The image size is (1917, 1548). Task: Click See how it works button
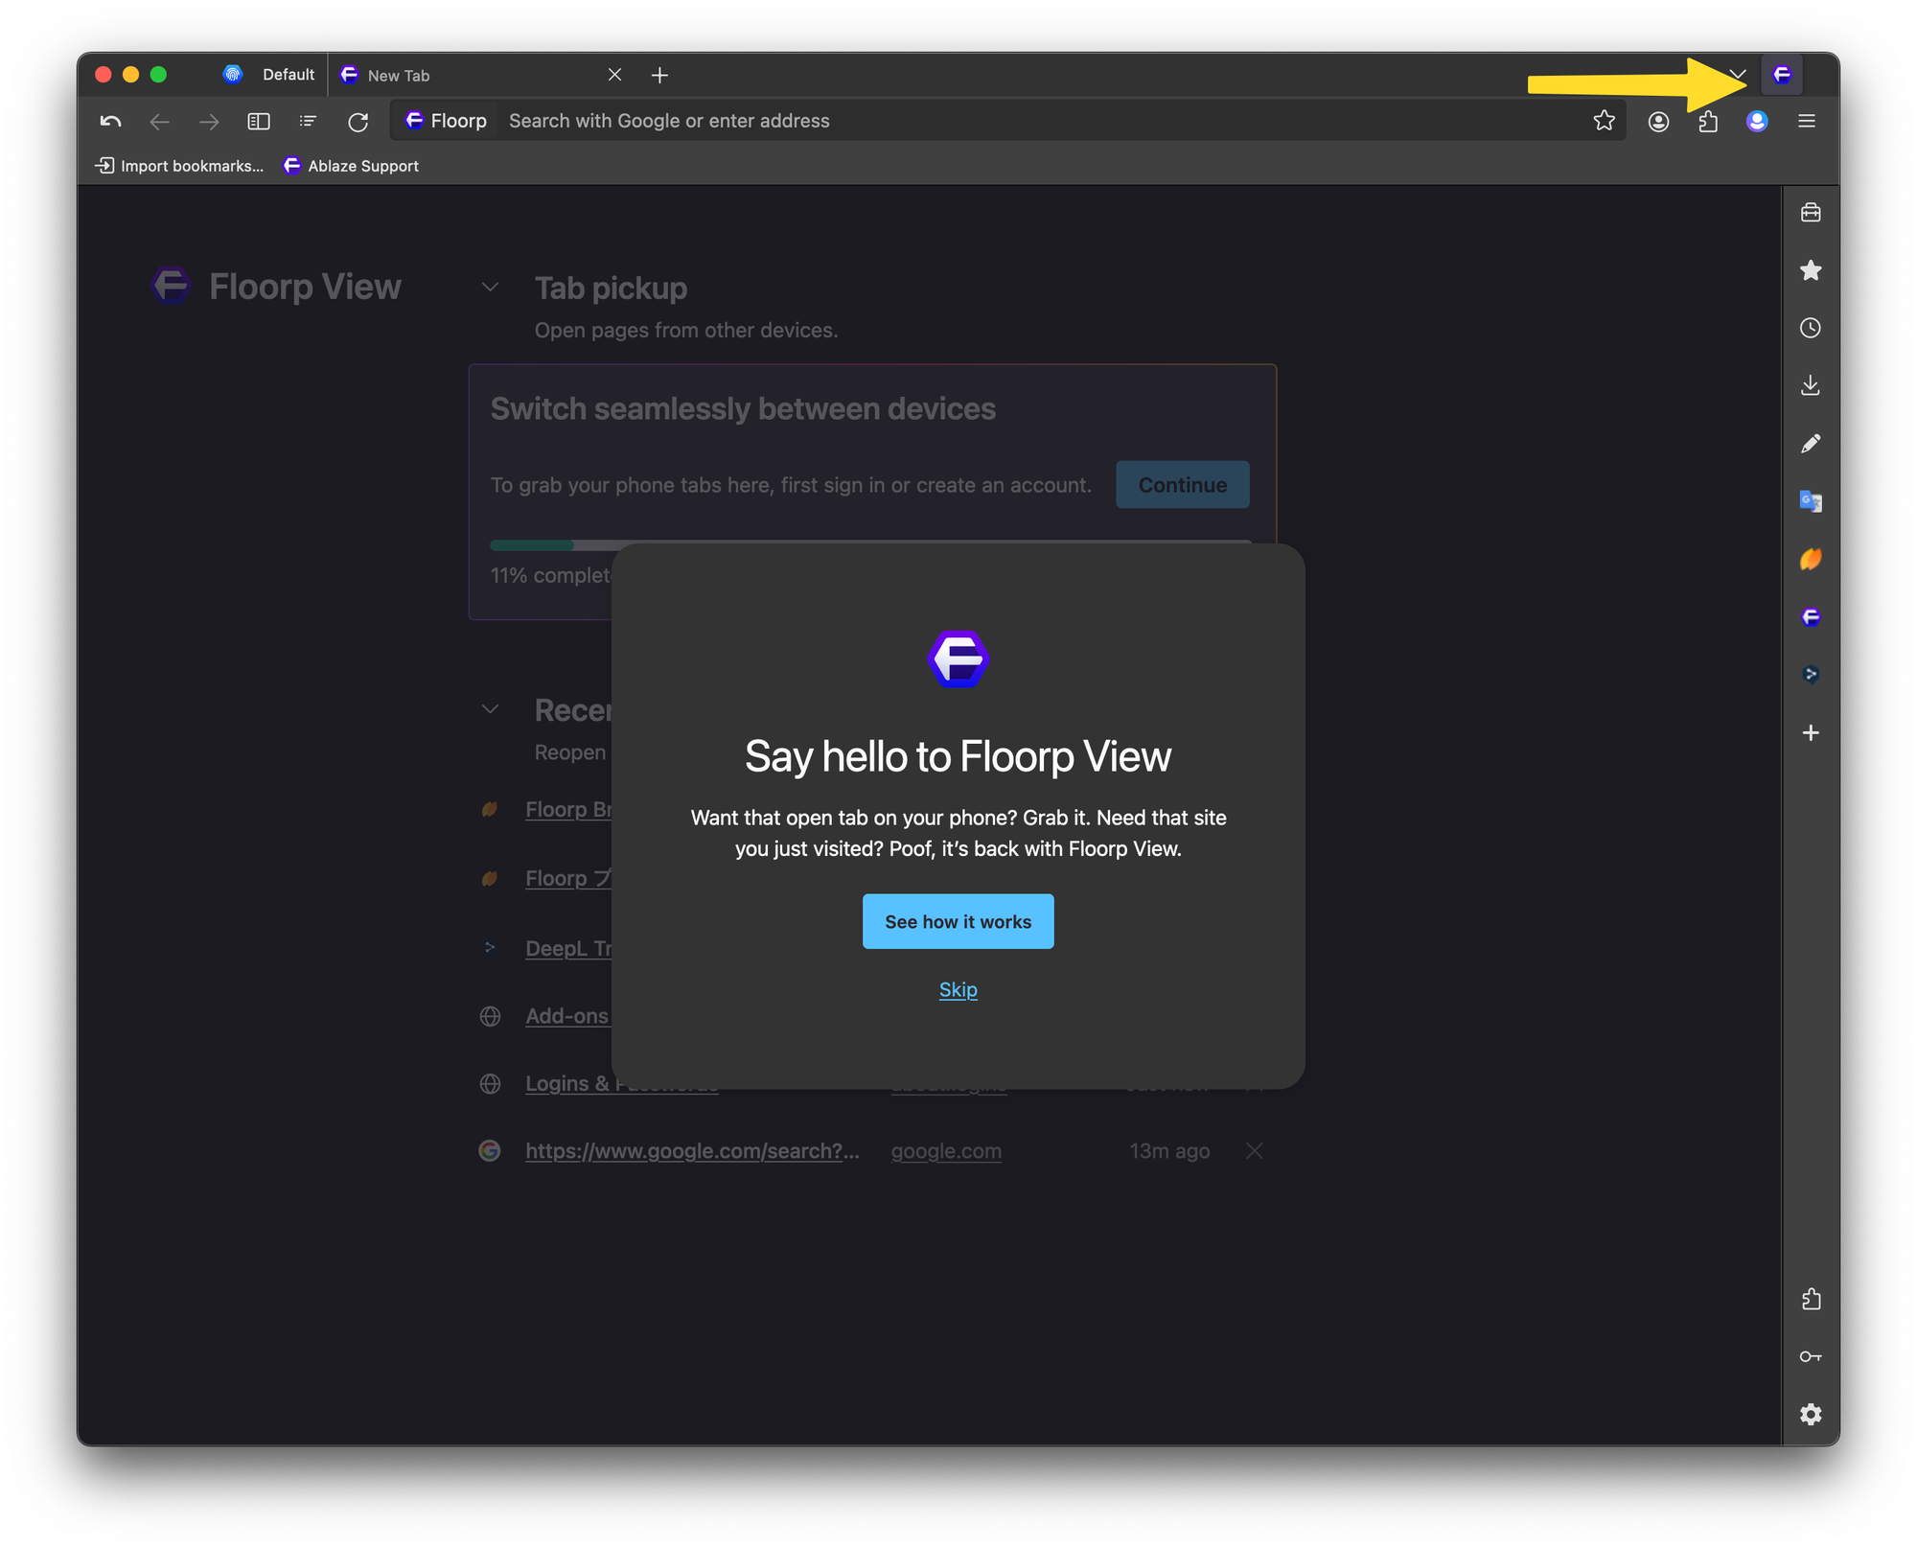[x=958, y=921]
